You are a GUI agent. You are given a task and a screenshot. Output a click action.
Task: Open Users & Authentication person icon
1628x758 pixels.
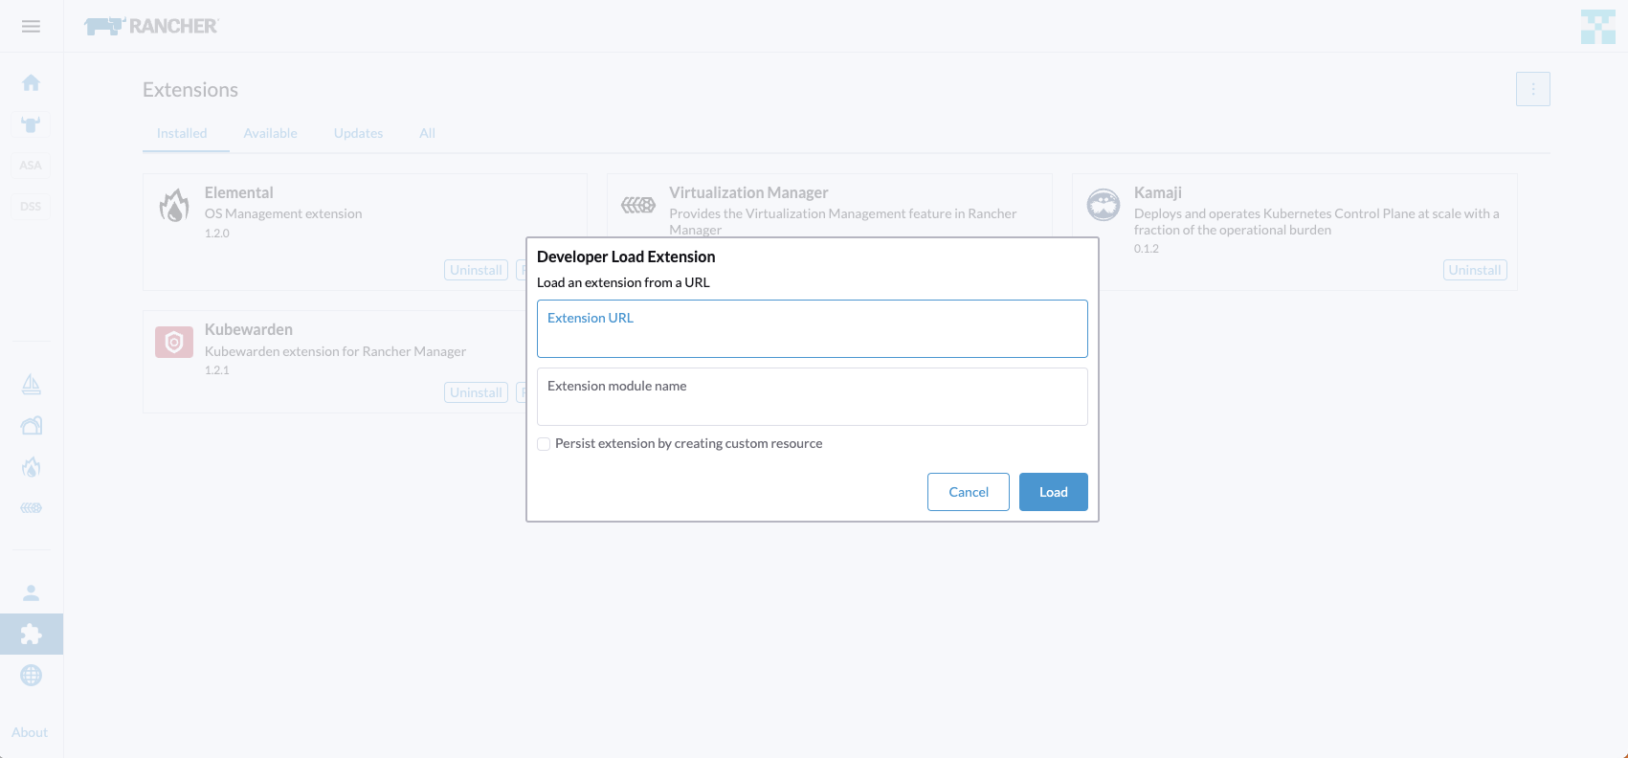pyautogui.click(x=31, y=592)
